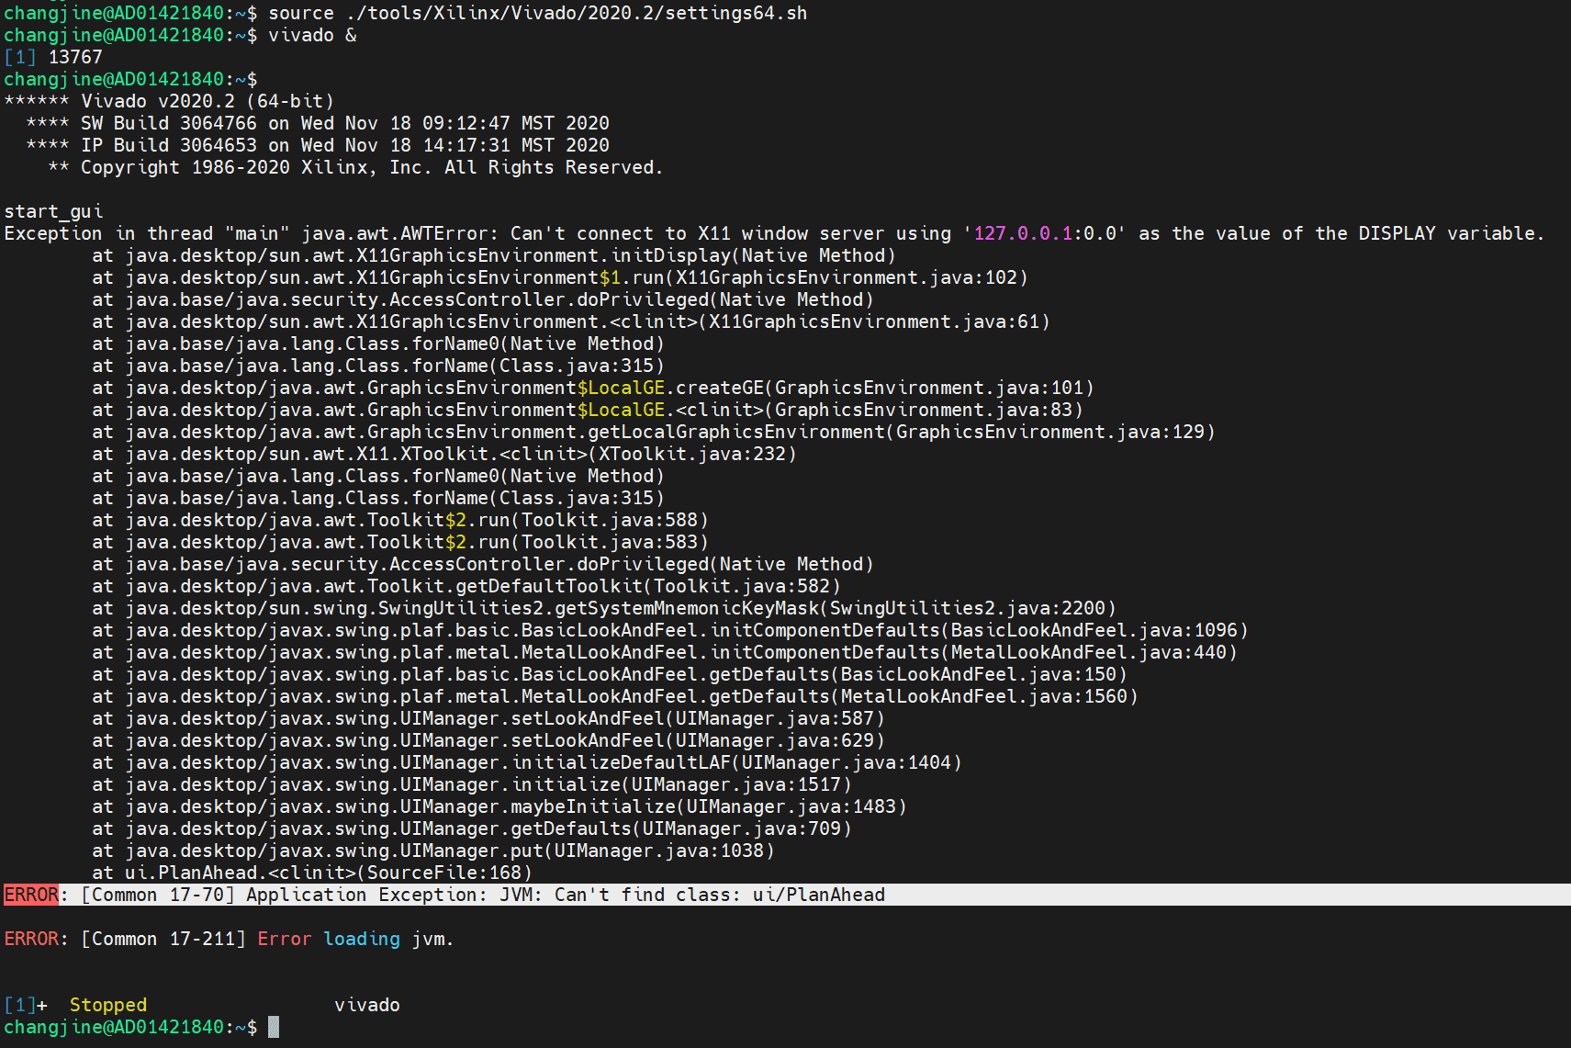The height and width of the screenshot is (1048, 1571).
Task: Click 'java.awt.AWTError' in the exception line
Action: [x=400, y=233]
